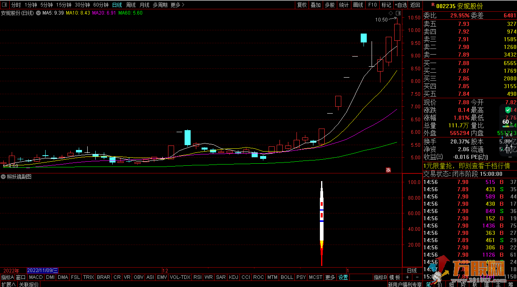Select the 日线 daily period tab
This screenshot has width=517, height=287.
point(117,5)
